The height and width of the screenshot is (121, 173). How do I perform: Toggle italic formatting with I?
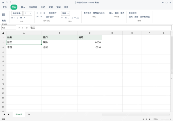pos(15,17)
